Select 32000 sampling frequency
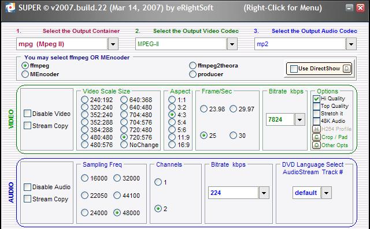This screenshot has width=370, height=229. (x=117, y=178)
